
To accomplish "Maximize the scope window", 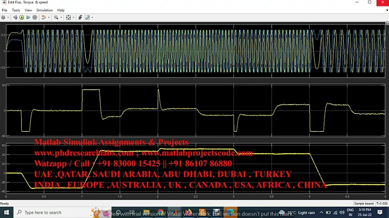I will click(370, 2).
